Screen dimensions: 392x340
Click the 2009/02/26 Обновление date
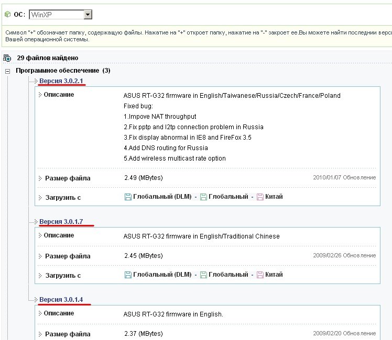coord(344,255)
